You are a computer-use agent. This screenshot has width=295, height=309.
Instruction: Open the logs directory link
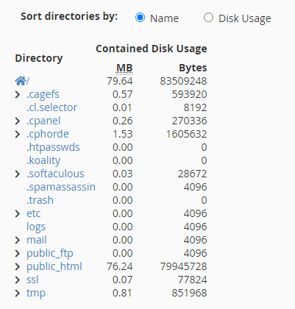pos(36,227)
